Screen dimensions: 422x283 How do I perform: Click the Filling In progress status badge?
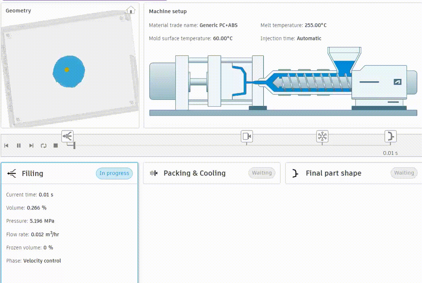114,173
